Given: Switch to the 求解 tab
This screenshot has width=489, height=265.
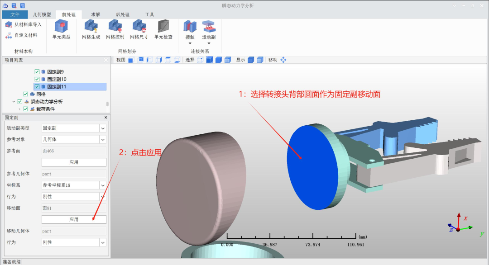Looking at the screenshot, I should tap(96, 14).
